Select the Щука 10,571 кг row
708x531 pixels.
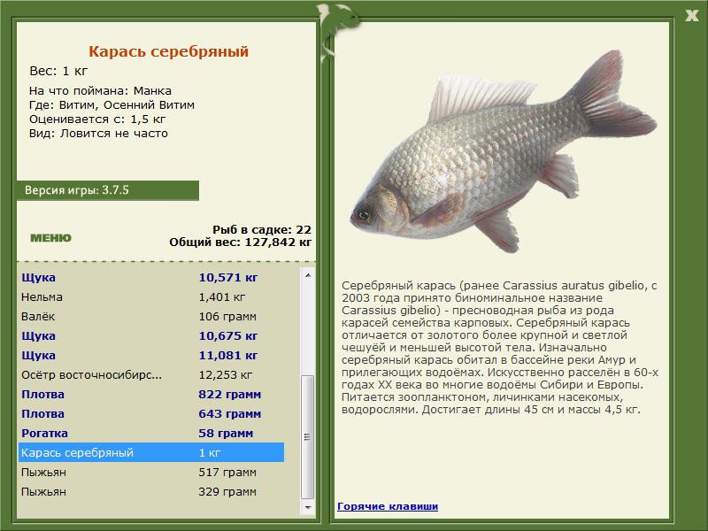(151, 277)
